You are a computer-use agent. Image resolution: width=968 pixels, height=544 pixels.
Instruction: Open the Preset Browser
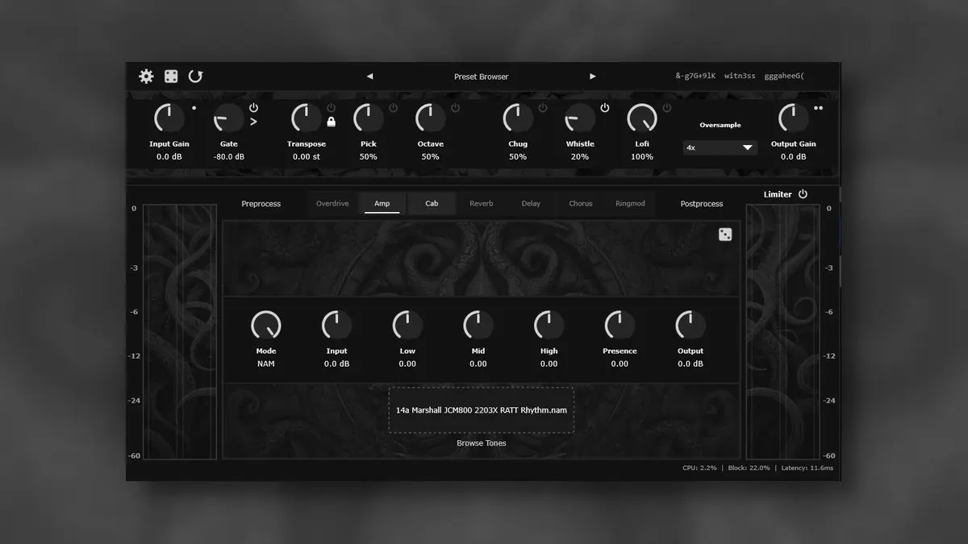[481, 77]
